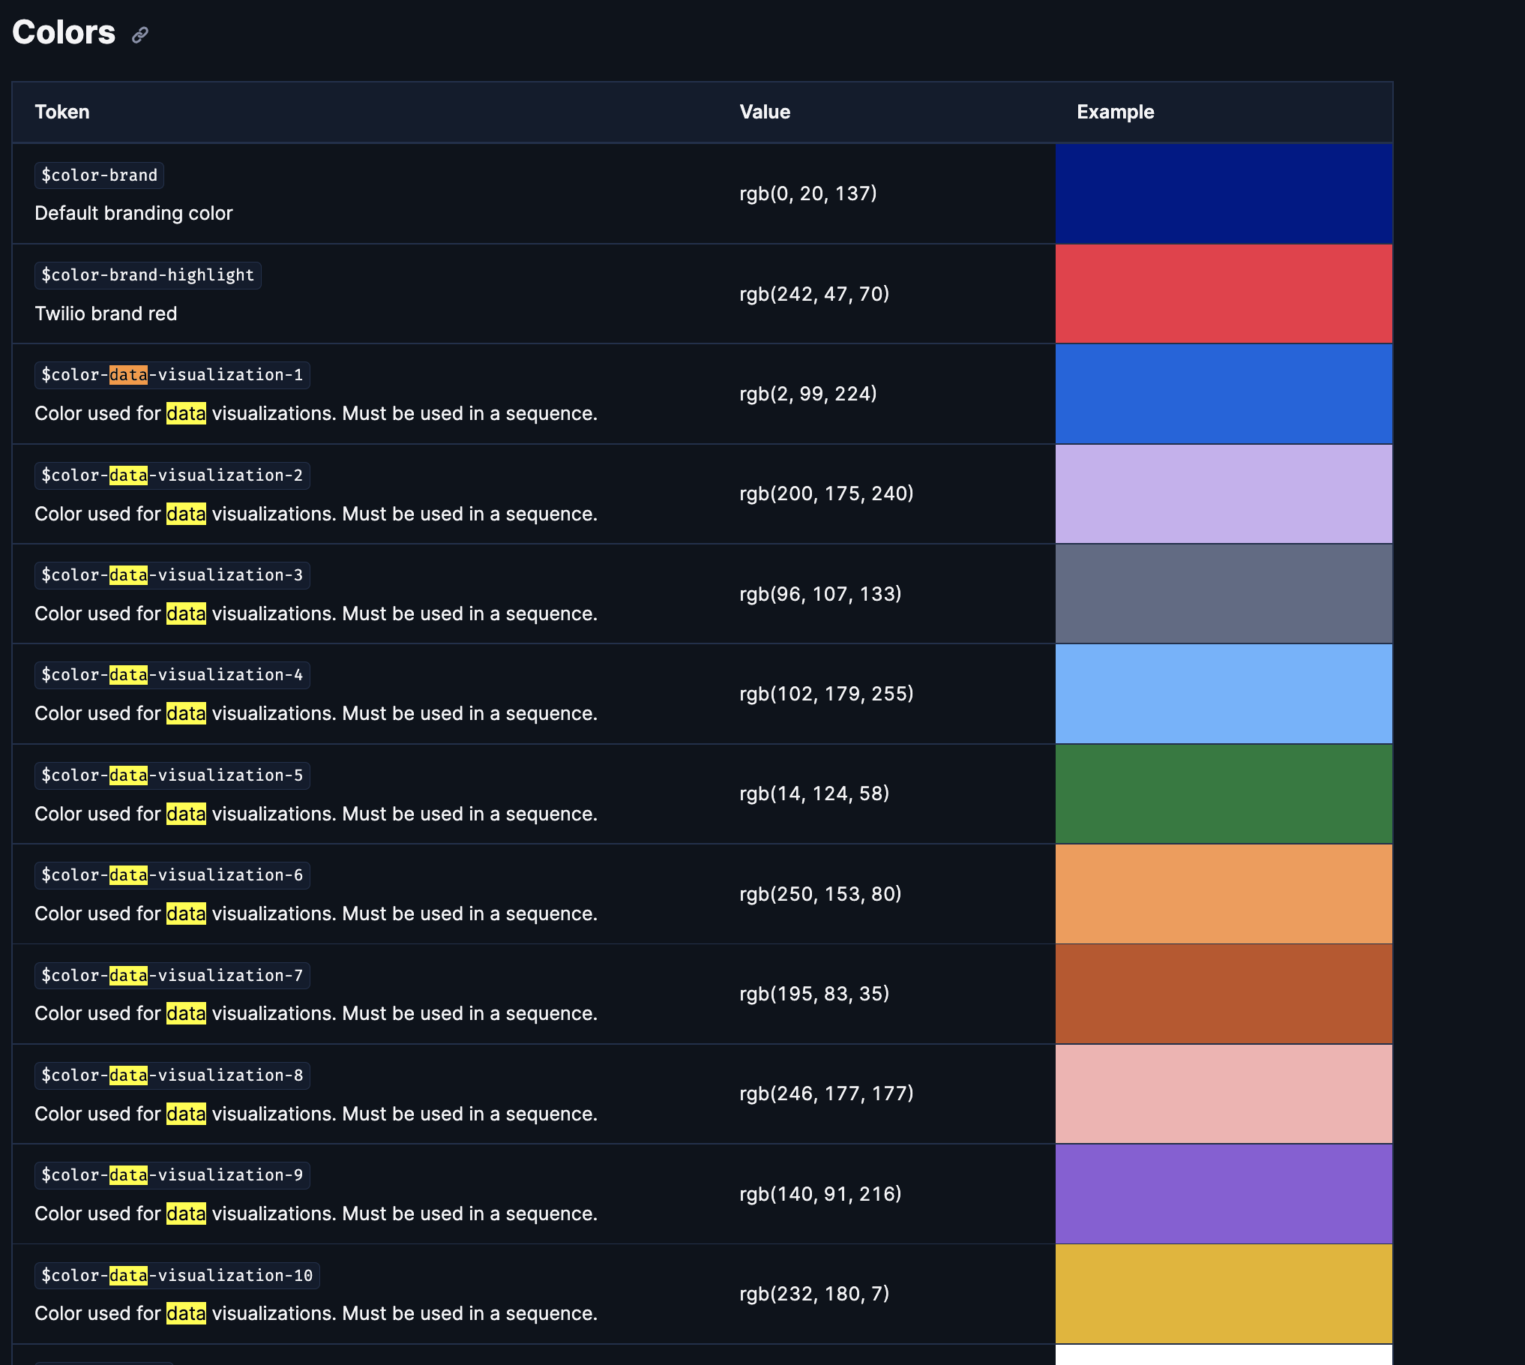Image resolution: width=1525 pixels, height=1365 pixels.
Task: Click the $color-data-visualization-5 token
Action: [x=172, y=775]
